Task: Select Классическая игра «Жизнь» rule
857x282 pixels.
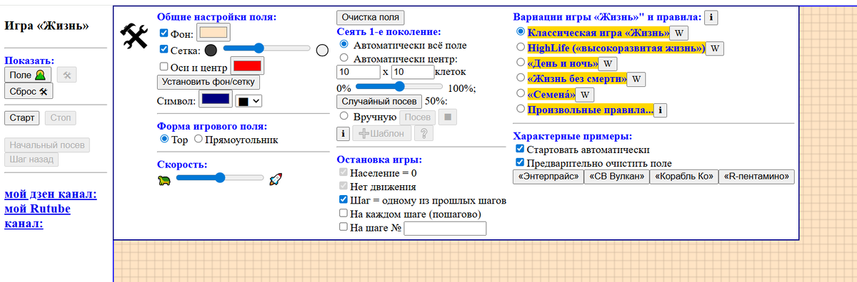Action: (x=520, y=32)
